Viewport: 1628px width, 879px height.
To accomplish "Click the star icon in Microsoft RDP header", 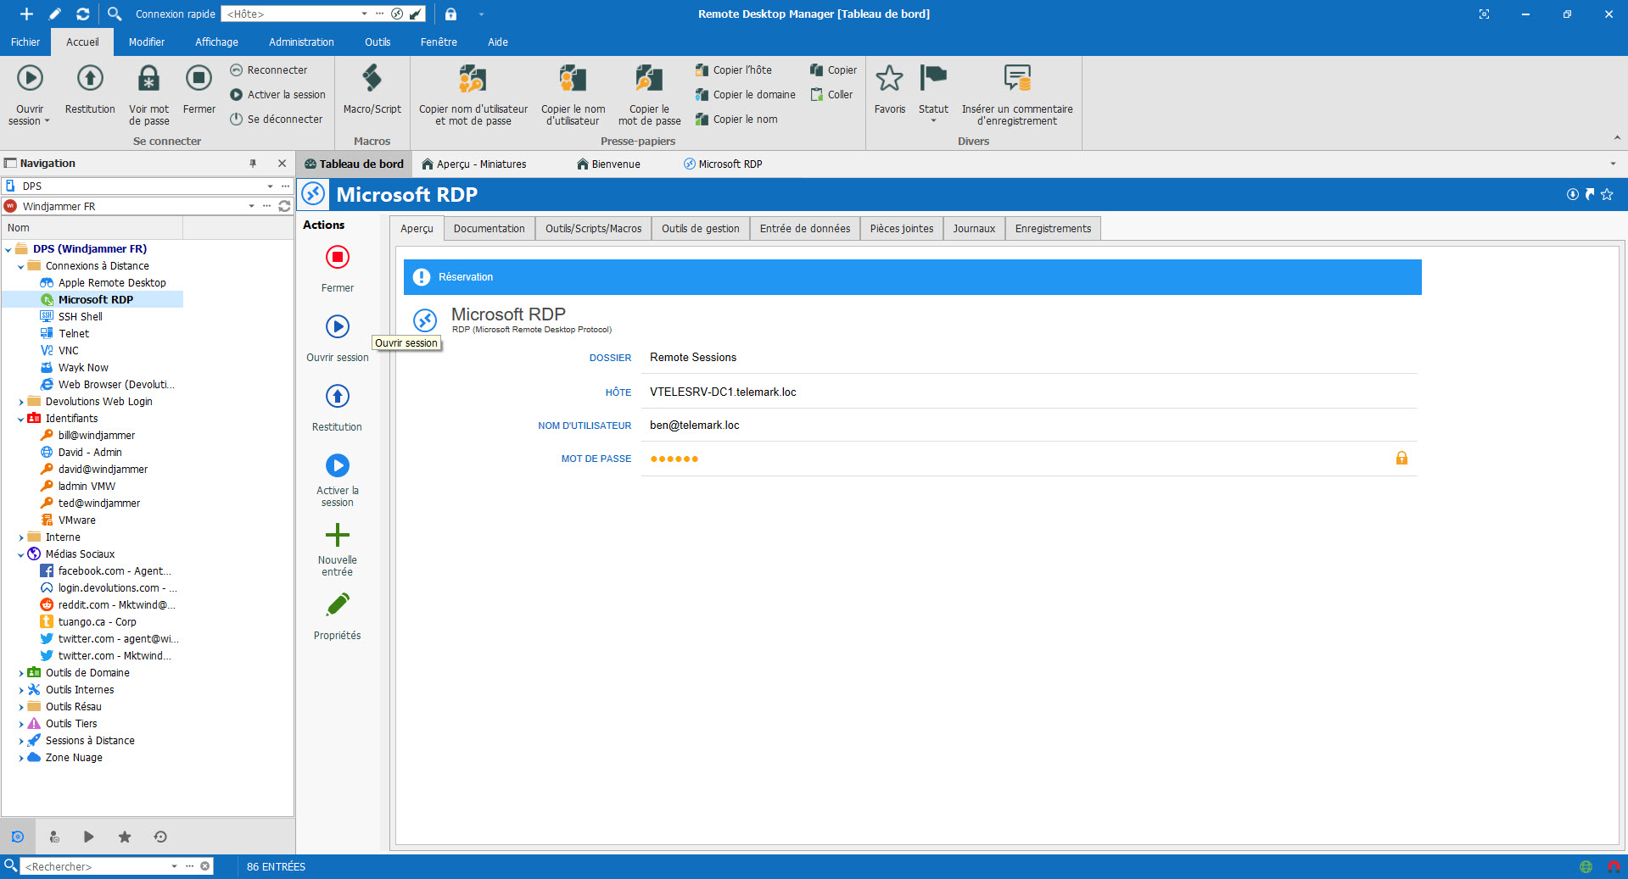I will (x=1607, y=194).
